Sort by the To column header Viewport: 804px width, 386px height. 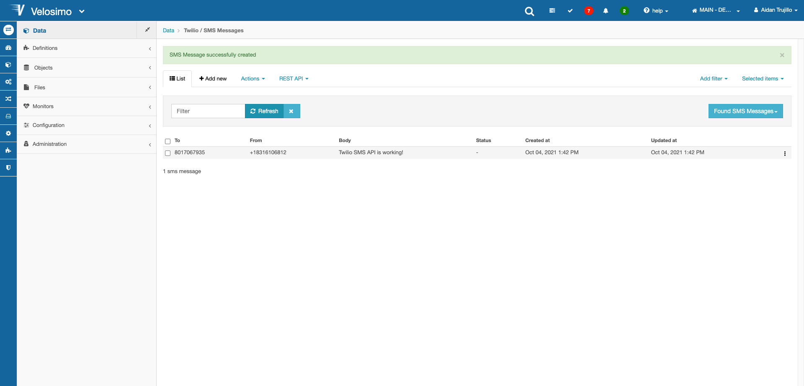[177, 140]
